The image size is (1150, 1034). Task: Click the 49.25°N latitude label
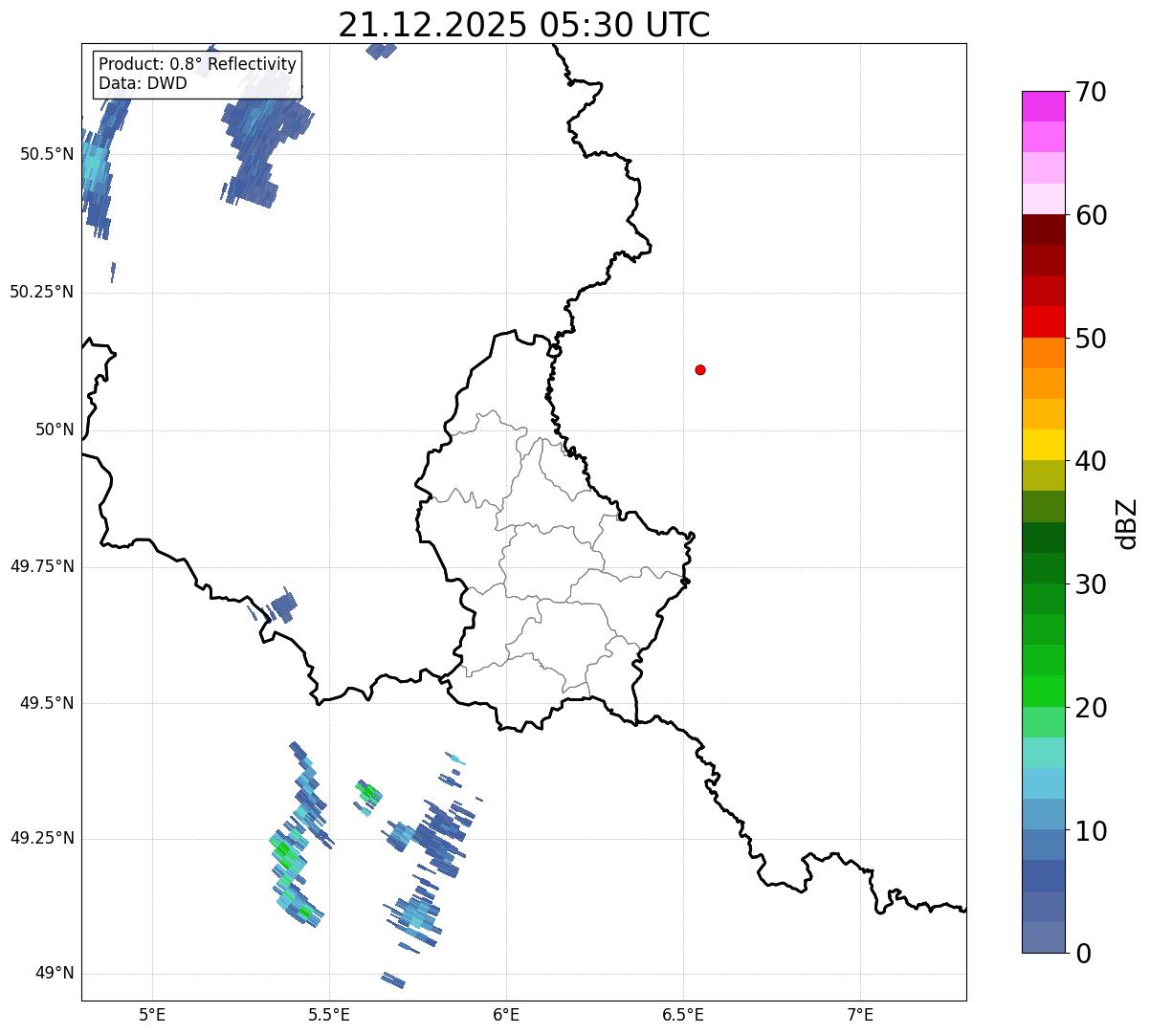tap(42, 838)
